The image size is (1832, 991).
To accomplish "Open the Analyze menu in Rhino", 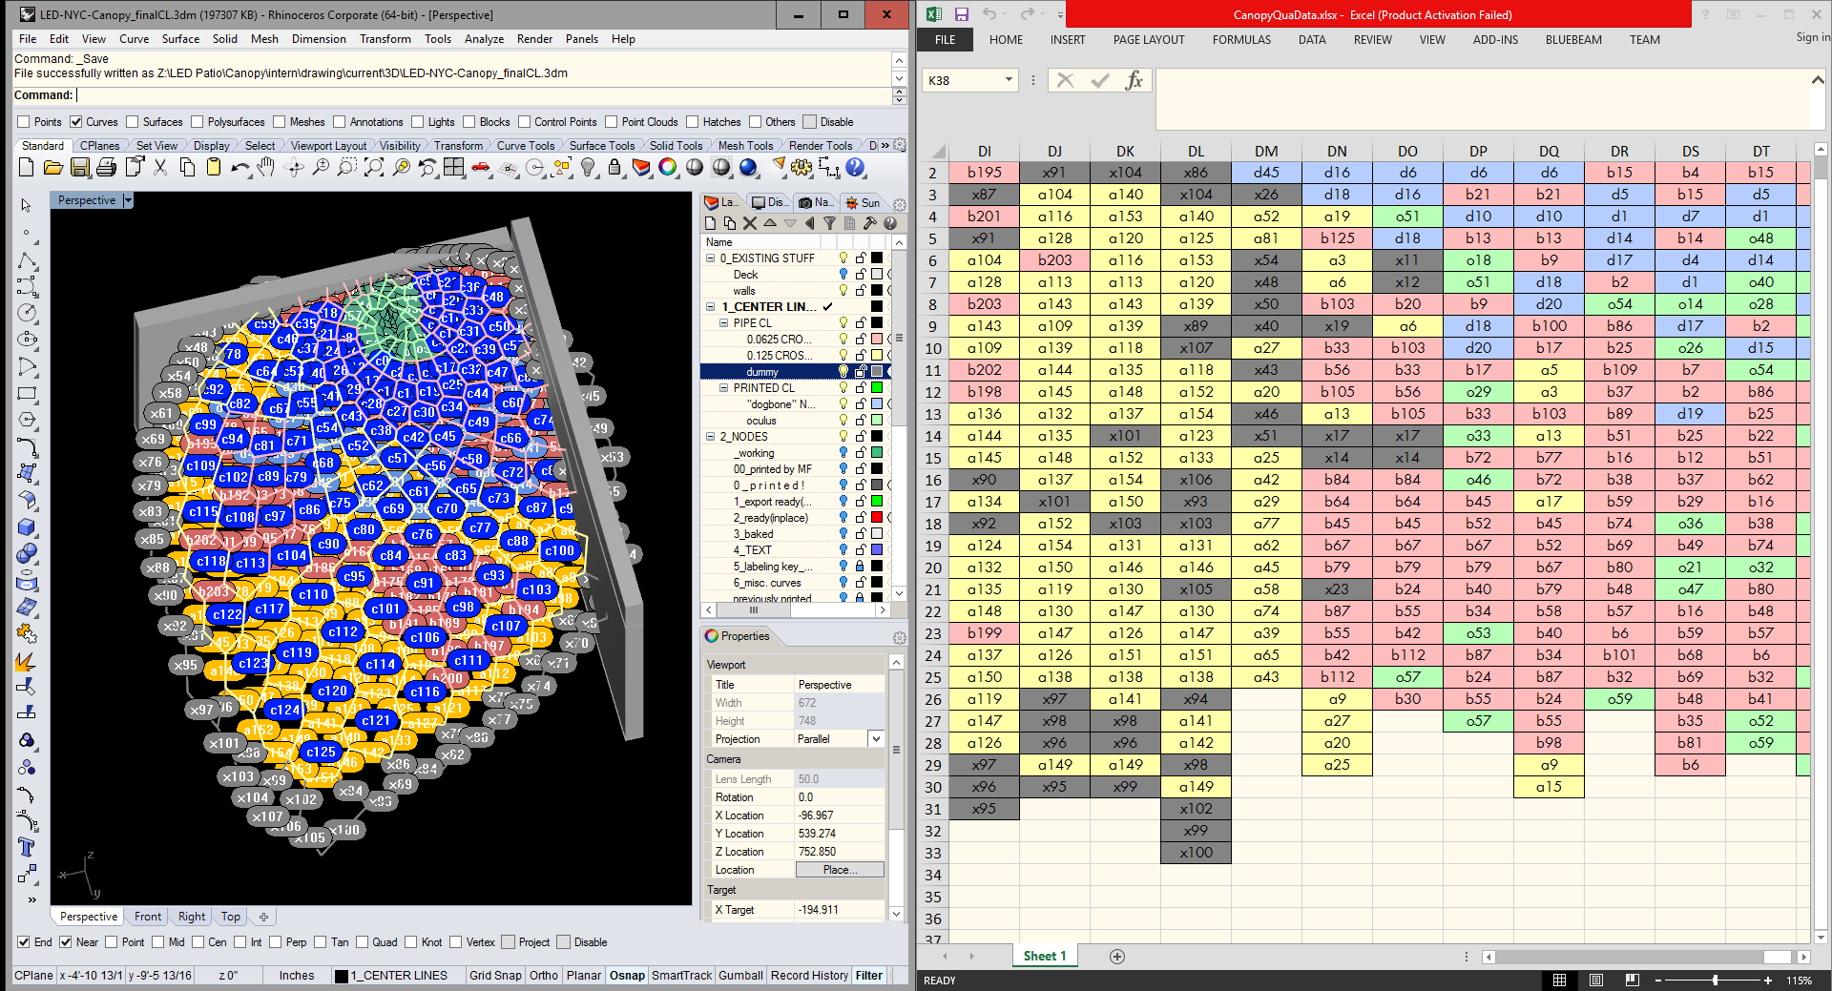I will [x=484, y=39].
